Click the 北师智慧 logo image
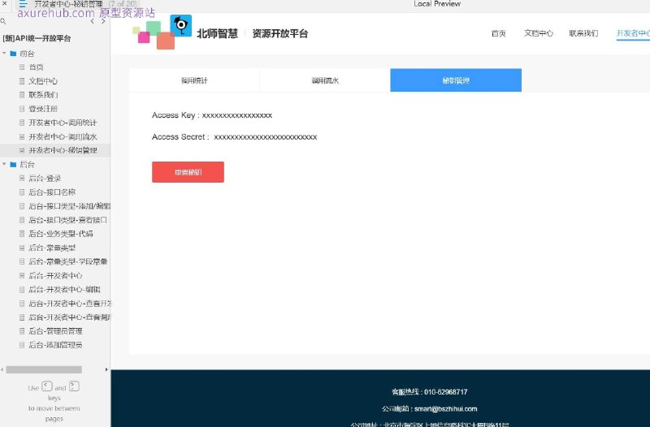The height and width of the screenshot is (427, 650). coord(162,32)
